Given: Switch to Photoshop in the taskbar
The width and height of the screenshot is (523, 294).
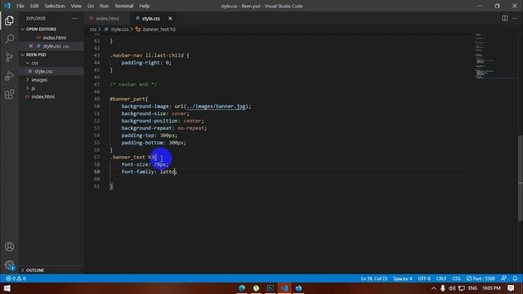Looking at the screenshot, I should coord(270,288).
